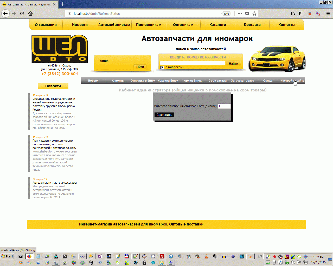Open the Firefox hamburger menu
Screen dimensions: 333x266
coord(328,14)
